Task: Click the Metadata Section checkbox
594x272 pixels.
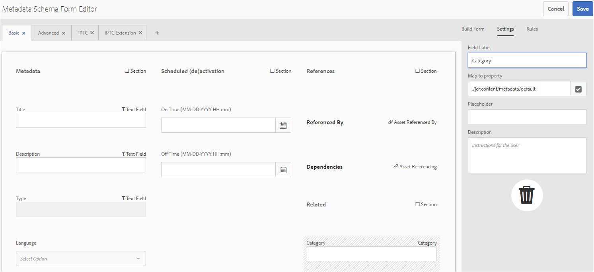Action: coord(127,71)
